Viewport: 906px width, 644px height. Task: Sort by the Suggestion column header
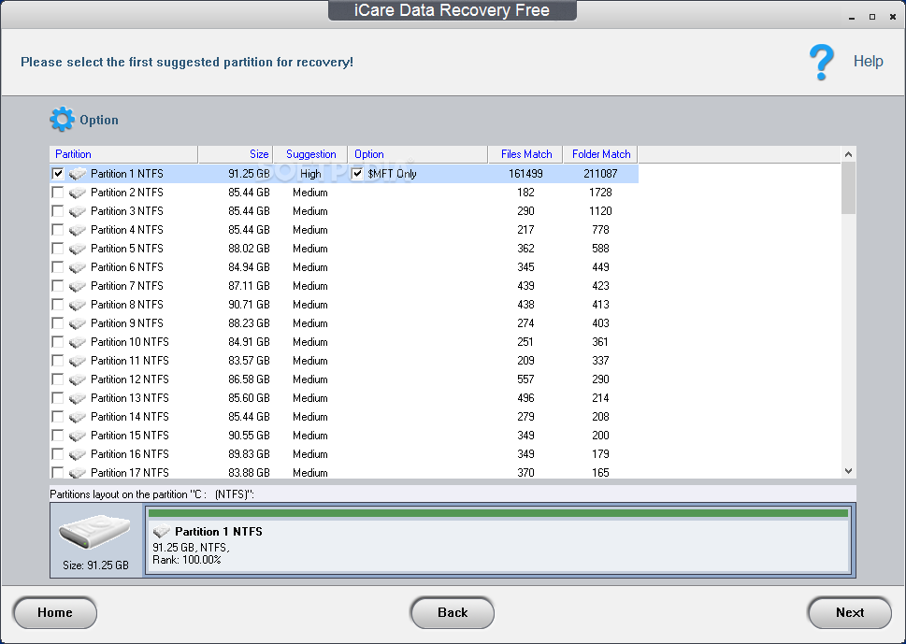[310, 154]
